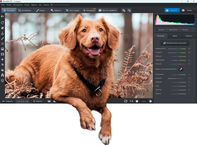Zoom in with the plus icon
This screenshot has height=145, width=197.
coord(150,101)
